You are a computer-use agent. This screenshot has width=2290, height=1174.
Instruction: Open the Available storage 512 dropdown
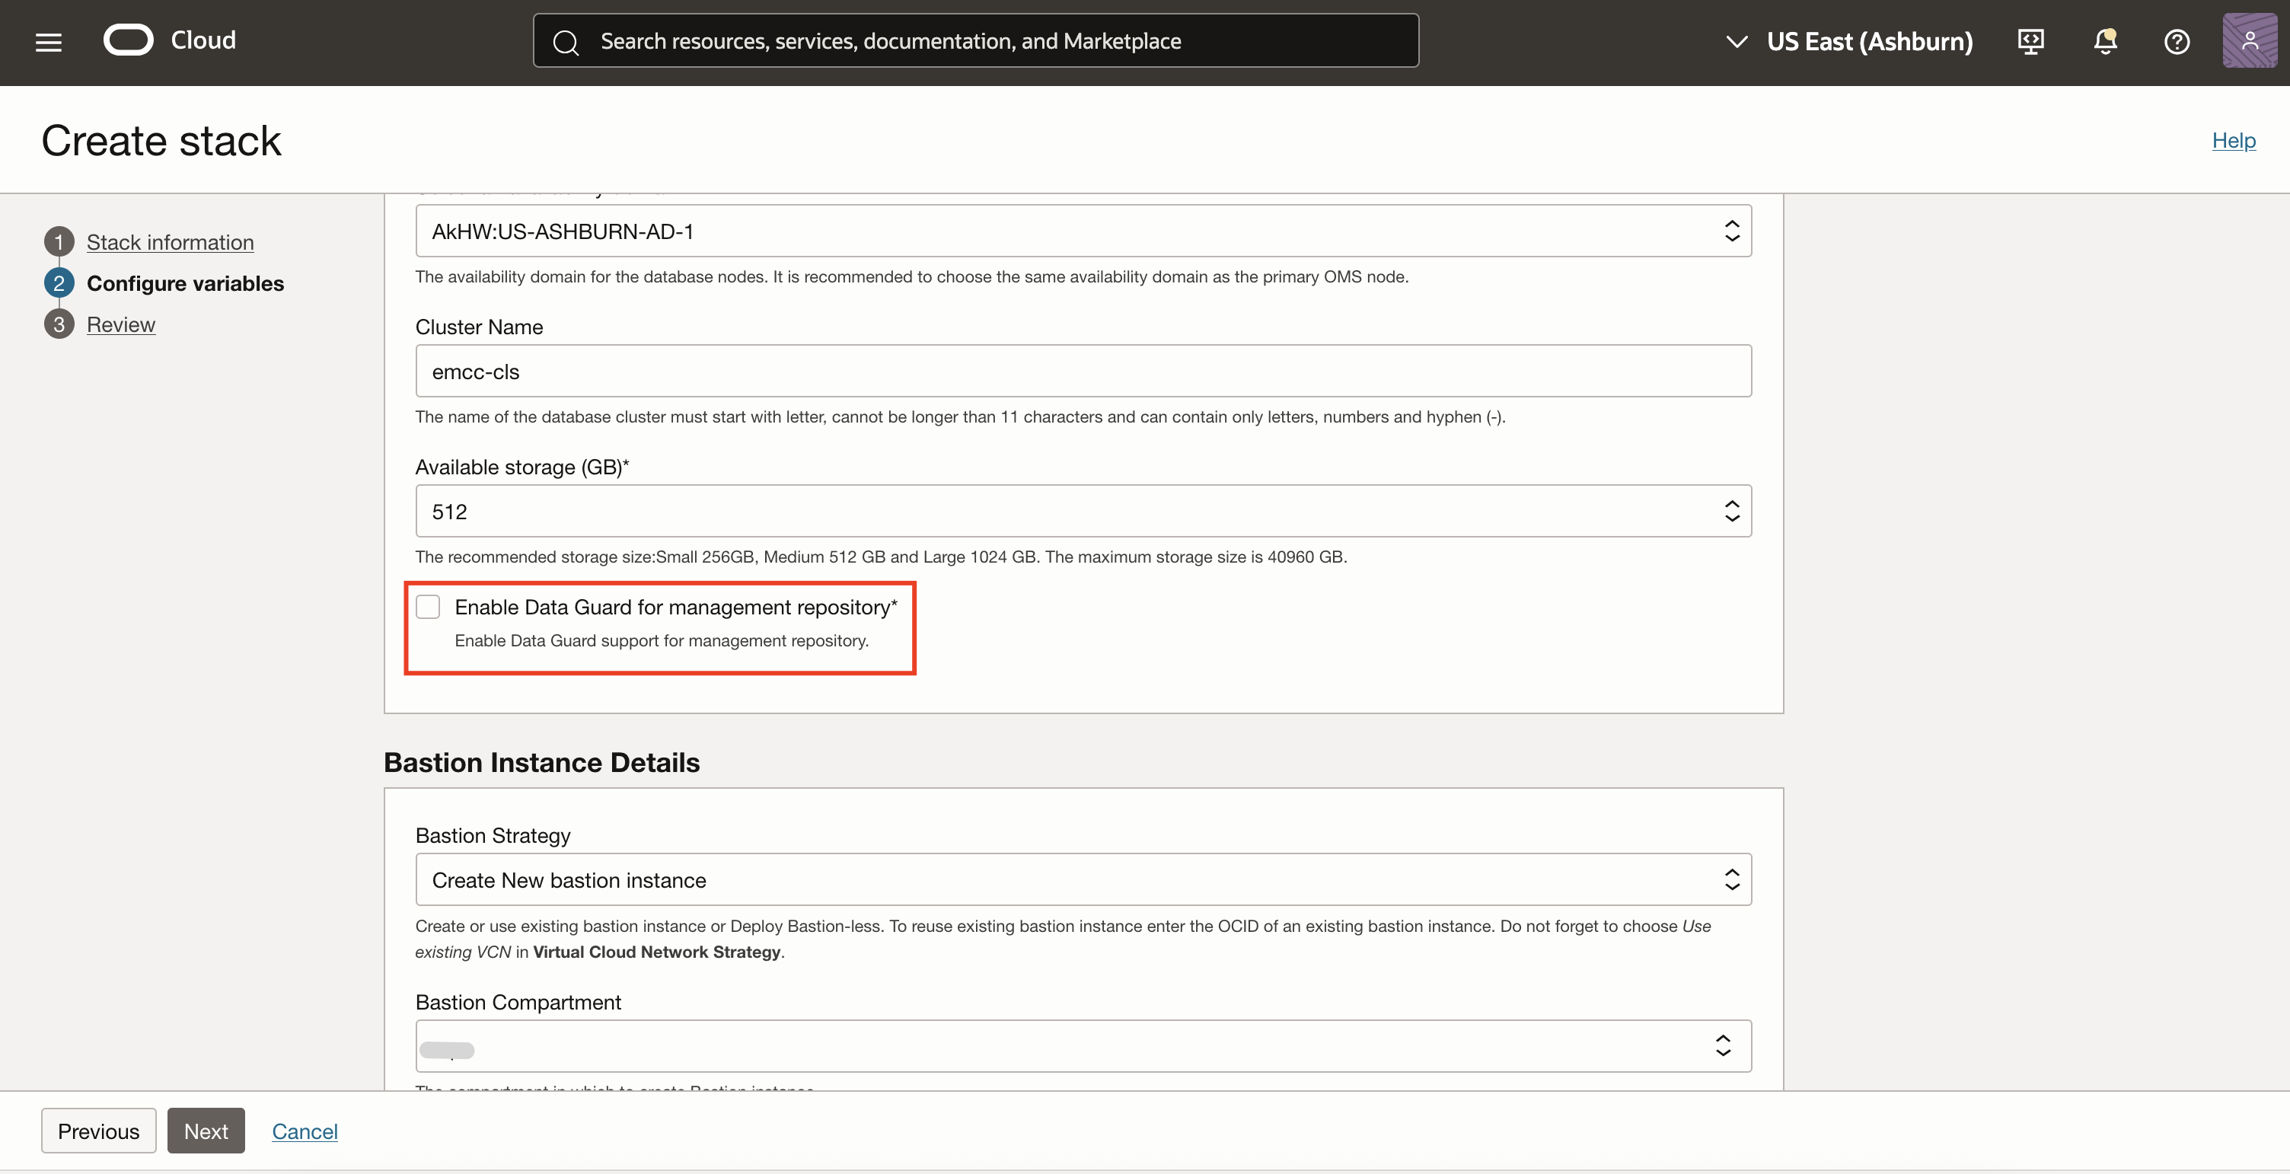(x=1083, y=511)
